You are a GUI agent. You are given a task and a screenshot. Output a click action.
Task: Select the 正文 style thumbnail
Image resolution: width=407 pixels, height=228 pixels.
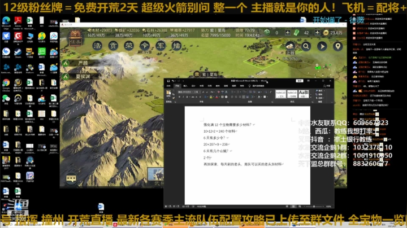[281, 94]
